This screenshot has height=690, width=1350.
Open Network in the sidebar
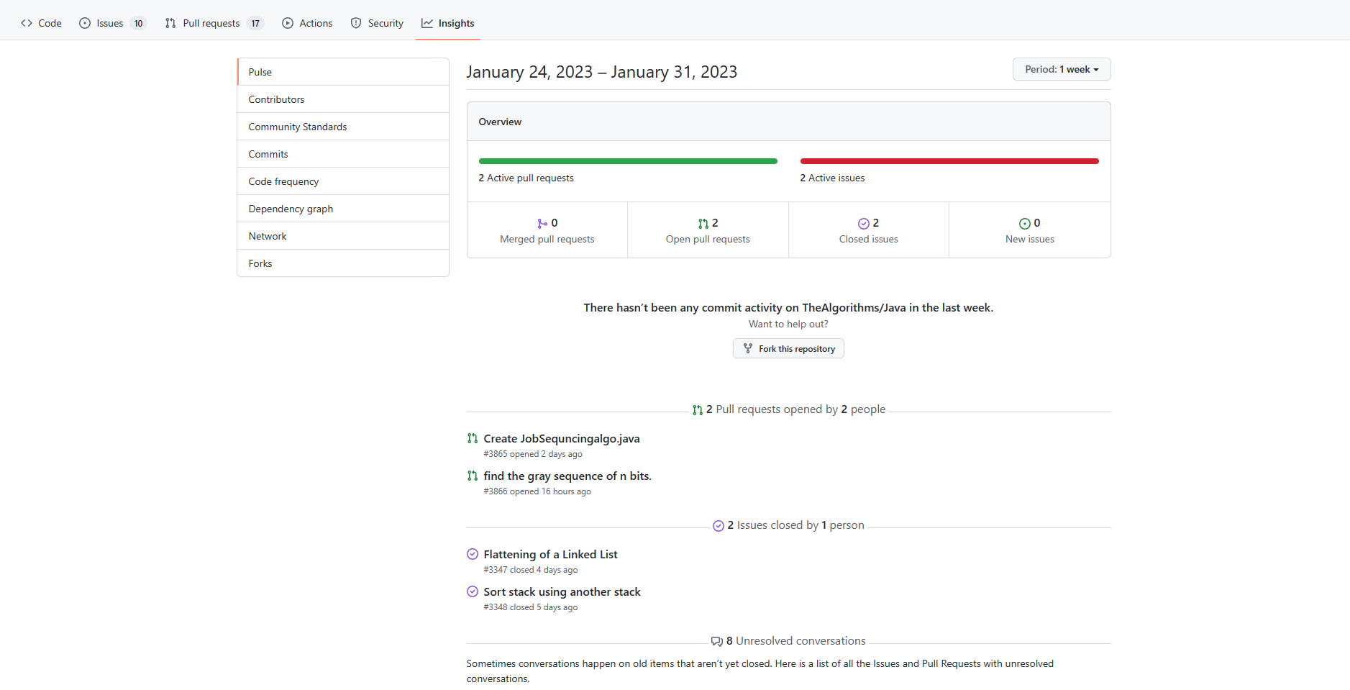click(343, 236)
